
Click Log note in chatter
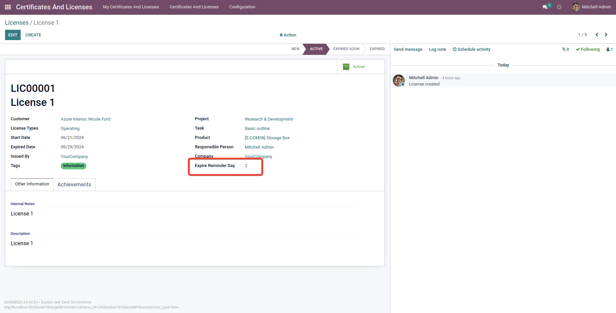pos(437,49)
